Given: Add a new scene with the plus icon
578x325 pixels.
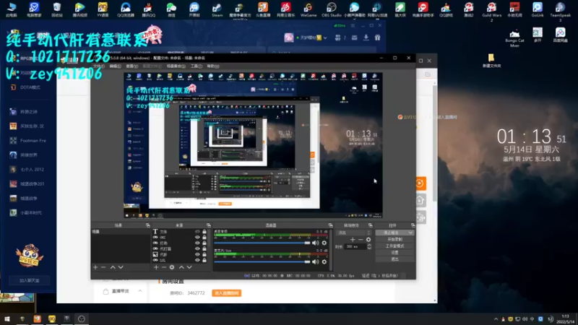Looking at the screenshot, I should pos(95,267).
